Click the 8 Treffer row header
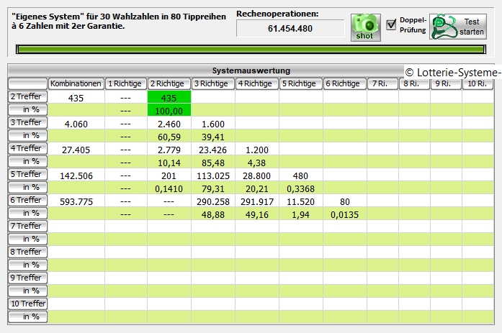This screenshot has height=333, width=502. 27,252
